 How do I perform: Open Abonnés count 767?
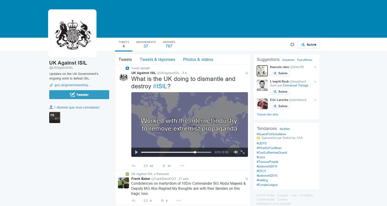click(x=169, y=44)
